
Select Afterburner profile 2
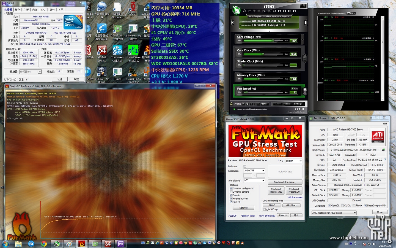pyautogui.click(x=247, y=104)
